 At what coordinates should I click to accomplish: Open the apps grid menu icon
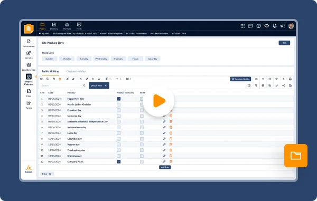(x=243, y=26)
